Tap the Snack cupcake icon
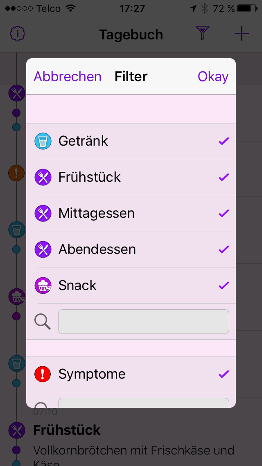 click(x=43, y=286)
